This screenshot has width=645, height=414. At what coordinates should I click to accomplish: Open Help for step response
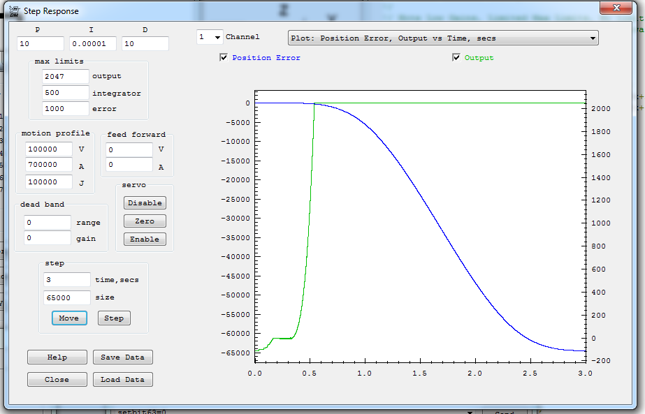pos(57,357)
